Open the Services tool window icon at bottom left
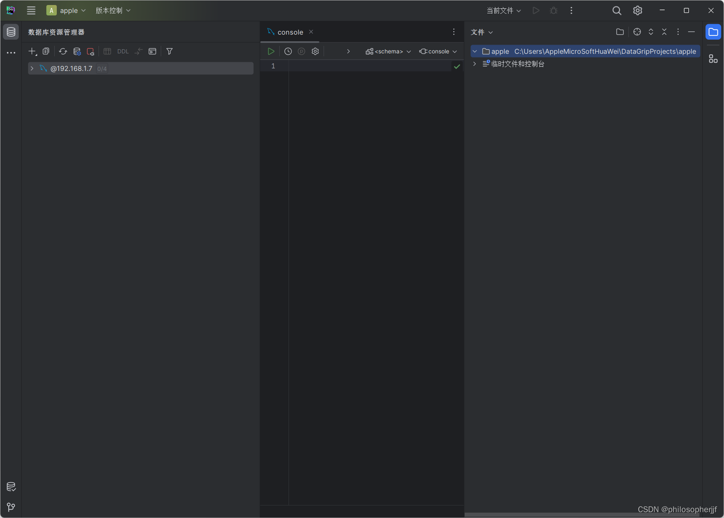The image size is (724, 518). point(11,487)
